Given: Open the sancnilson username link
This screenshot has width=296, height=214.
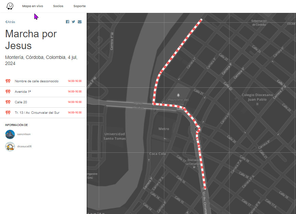Looking at the screenshot, I should tap(24, 134).
